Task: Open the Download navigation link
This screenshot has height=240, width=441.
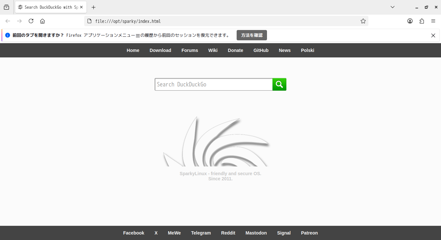Action: click(x=160, y=50)
